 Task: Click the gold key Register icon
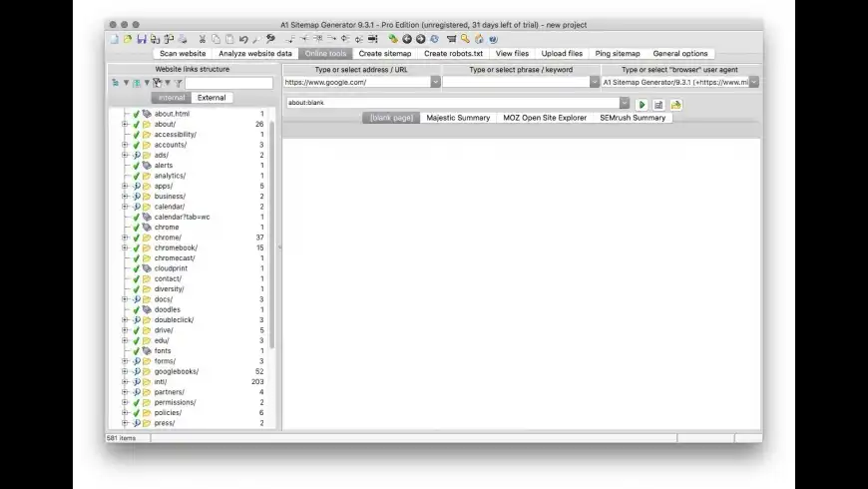466,39
